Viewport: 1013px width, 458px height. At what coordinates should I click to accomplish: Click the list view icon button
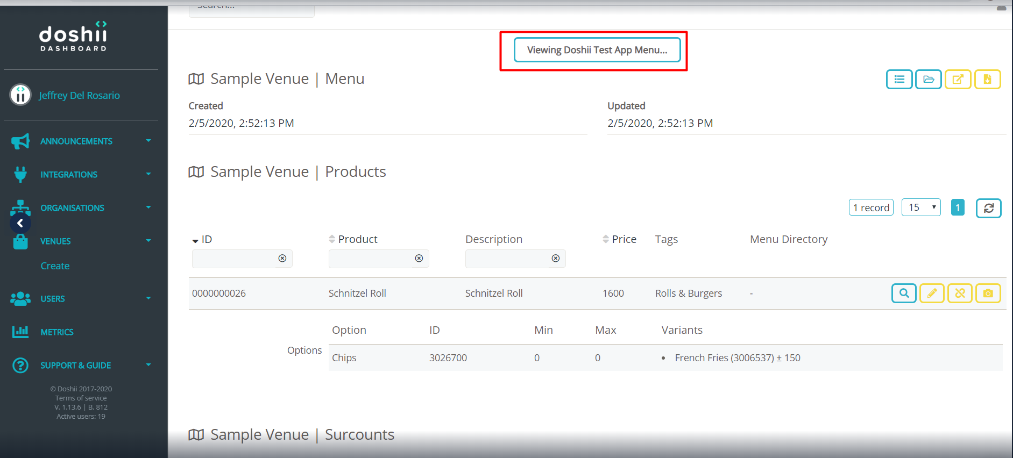[x=899, y=80]
